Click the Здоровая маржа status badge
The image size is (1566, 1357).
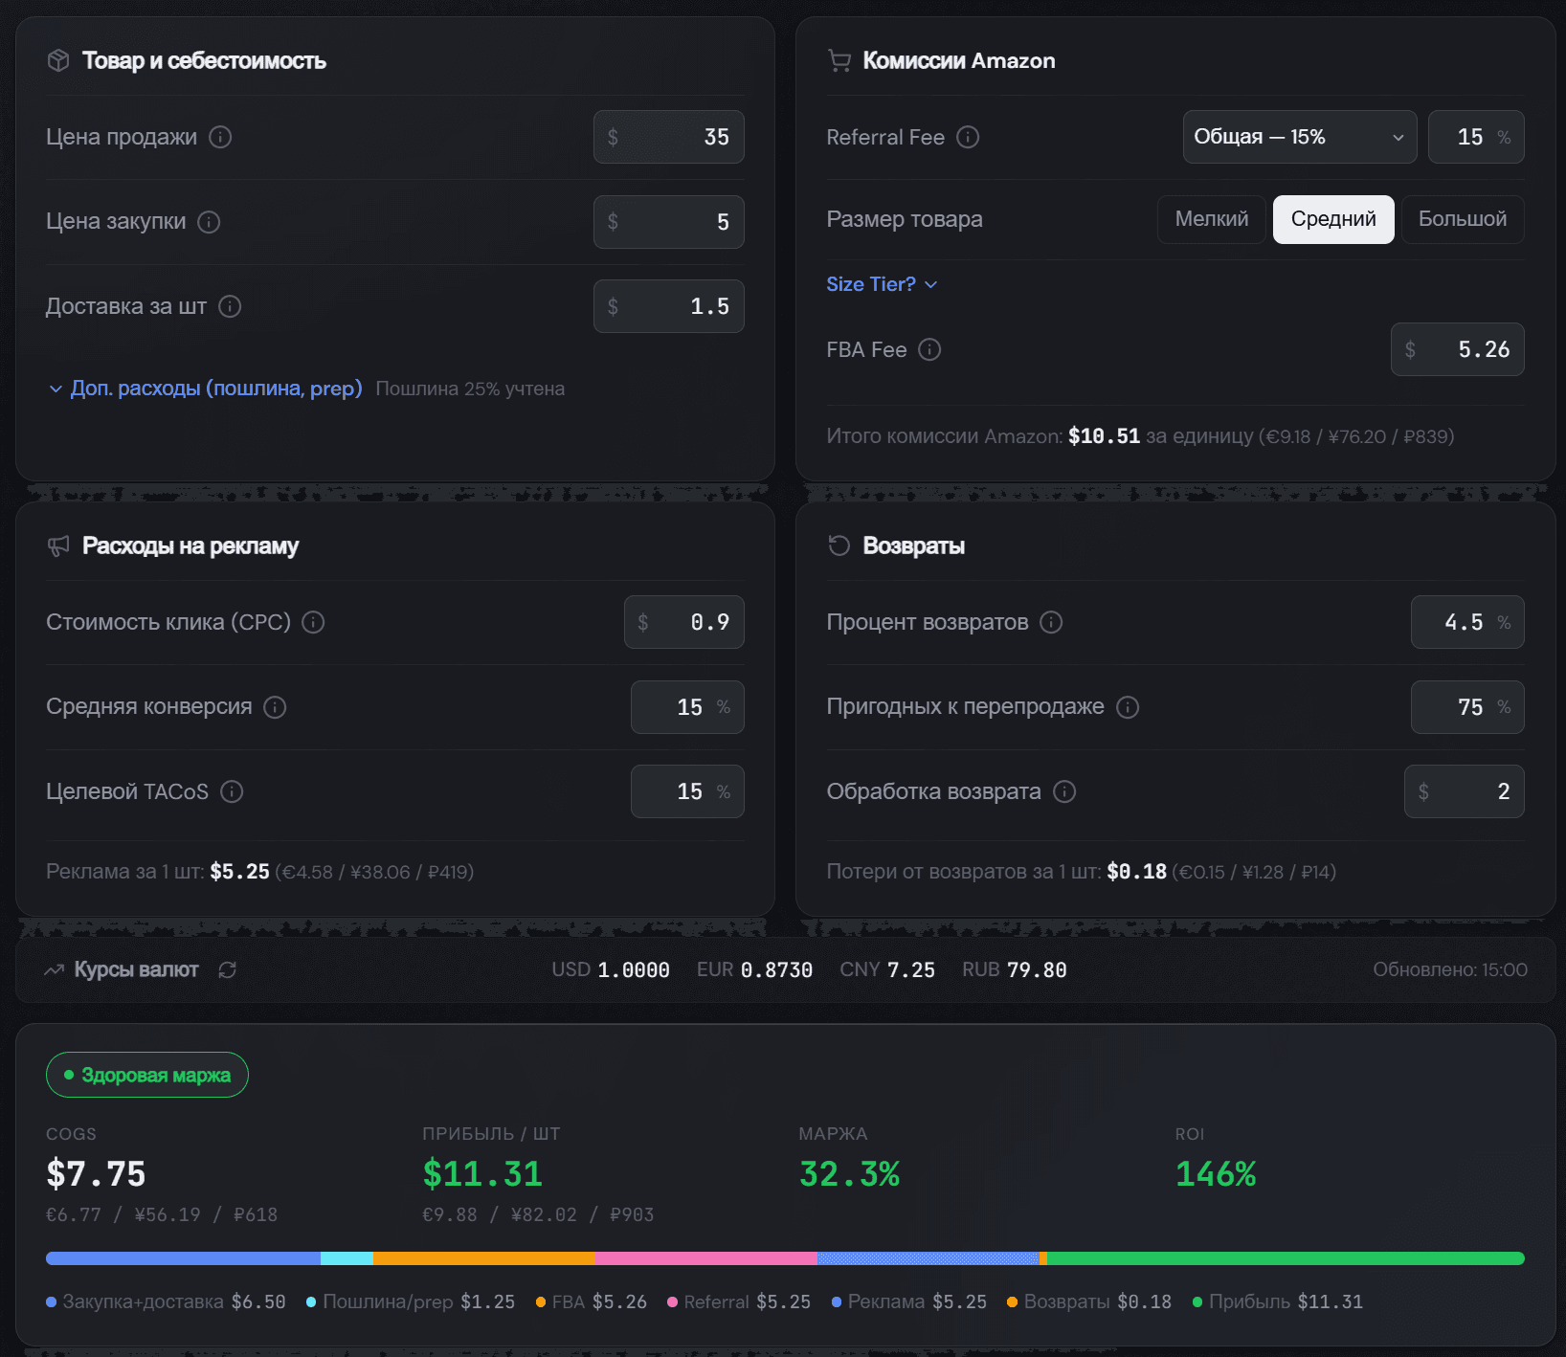tap(146, 1075)
